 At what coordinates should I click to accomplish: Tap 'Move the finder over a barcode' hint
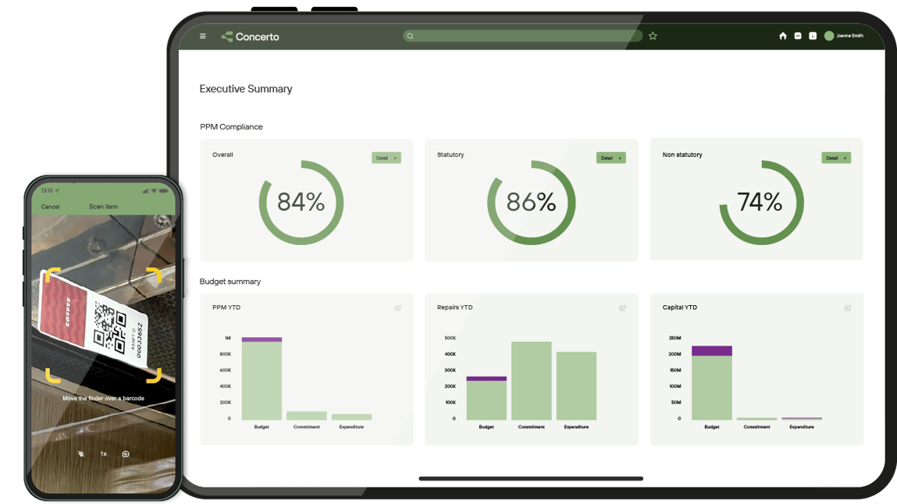click(x=104, y=399)
